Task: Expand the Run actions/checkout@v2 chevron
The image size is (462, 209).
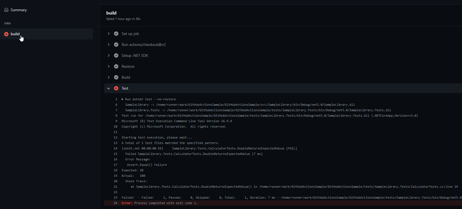Action: tap(109, 45)
